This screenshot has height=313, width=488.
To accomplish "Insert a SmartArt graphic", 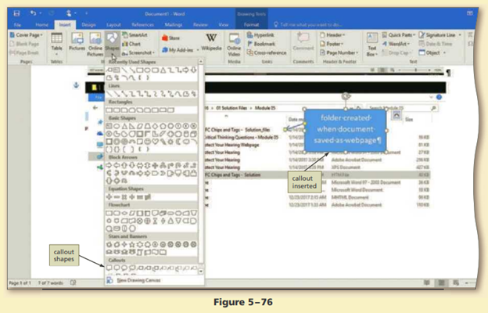I will point(135,35).
